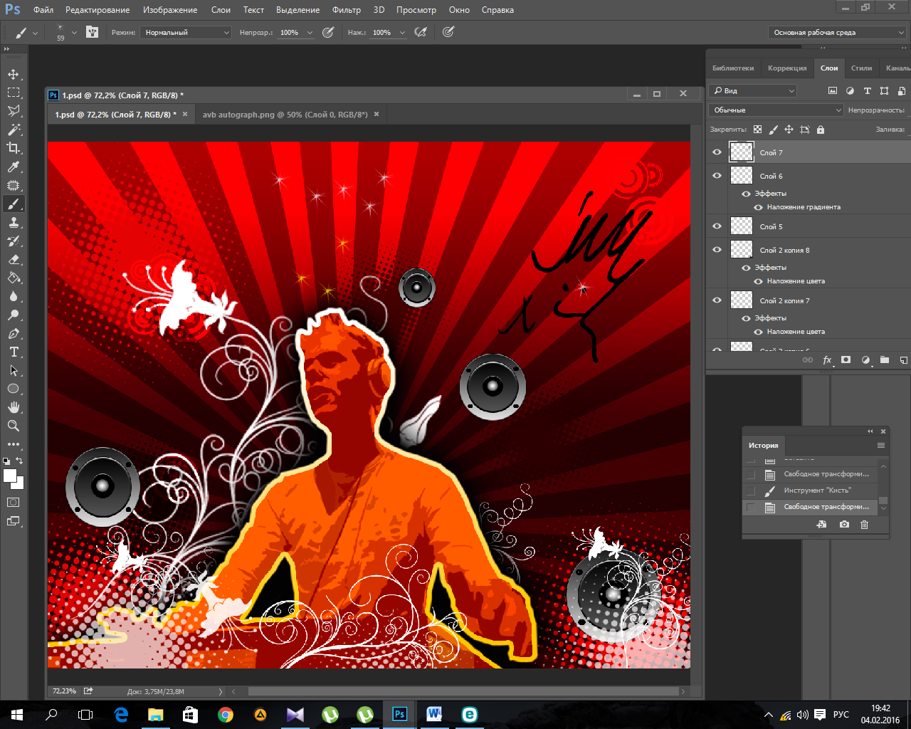Select the Polygonal Lasso tool
The height and width of the screenshot is (729, 911).
click(14, 111)
